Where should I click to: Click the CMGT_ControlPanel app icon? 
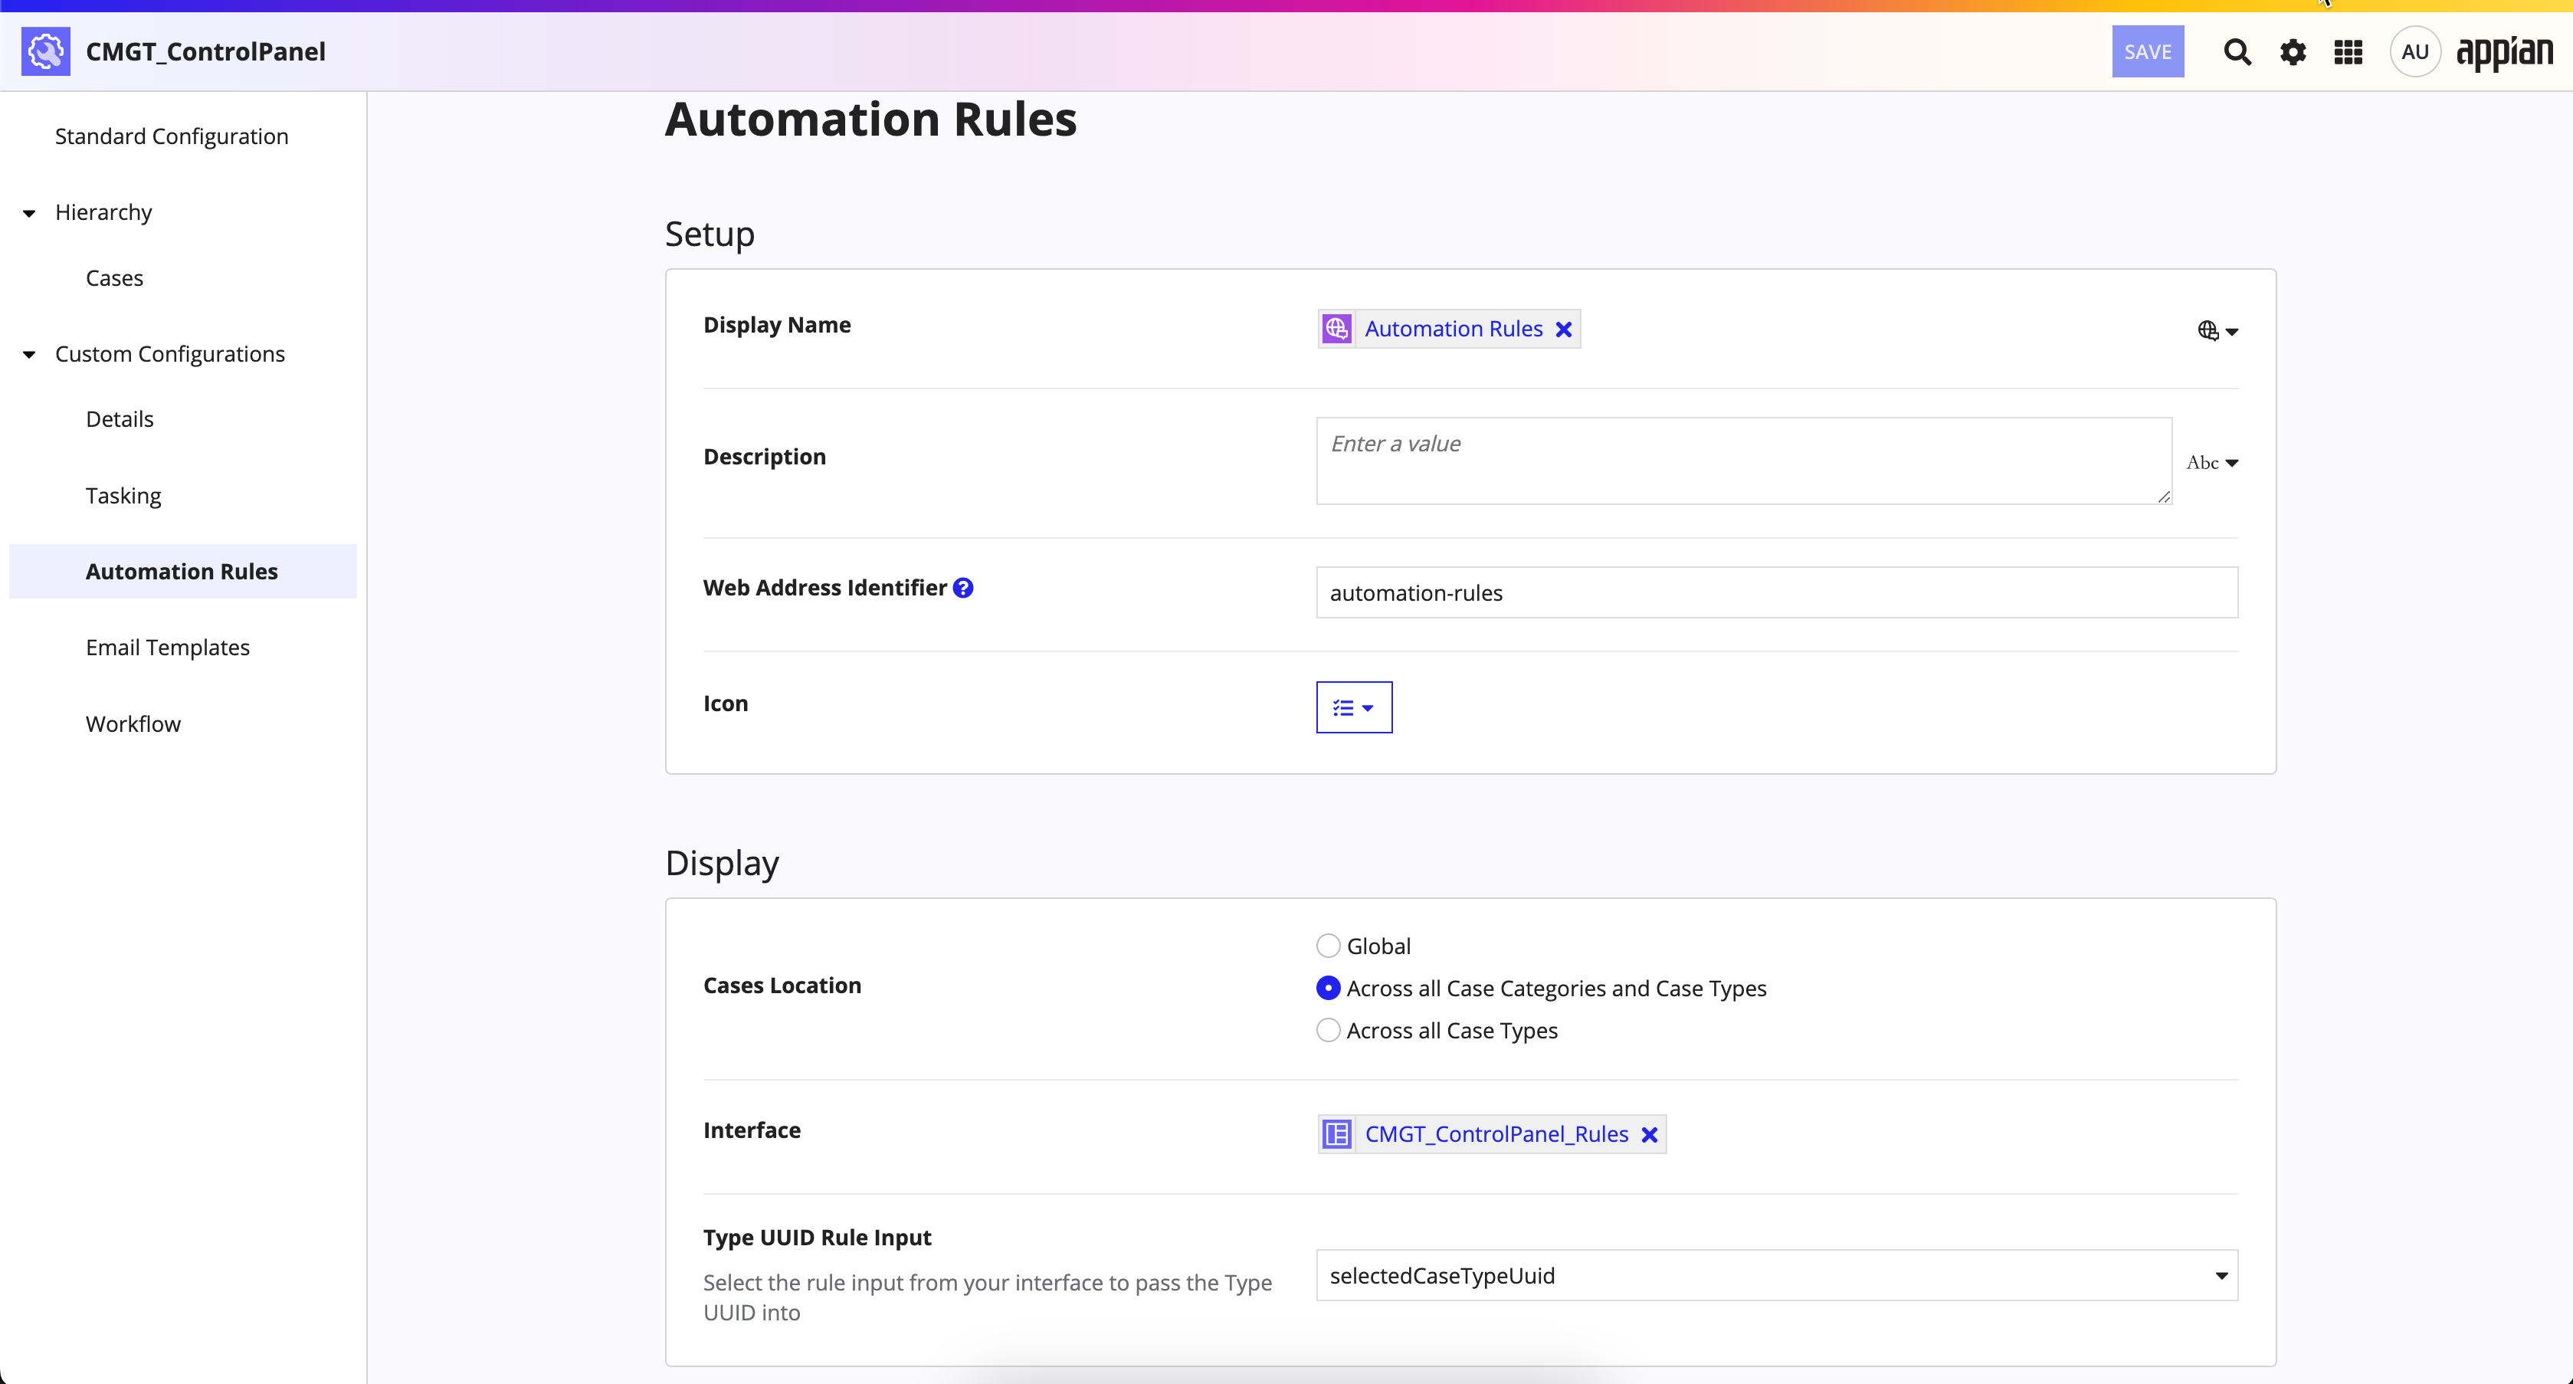pos(46,51)
